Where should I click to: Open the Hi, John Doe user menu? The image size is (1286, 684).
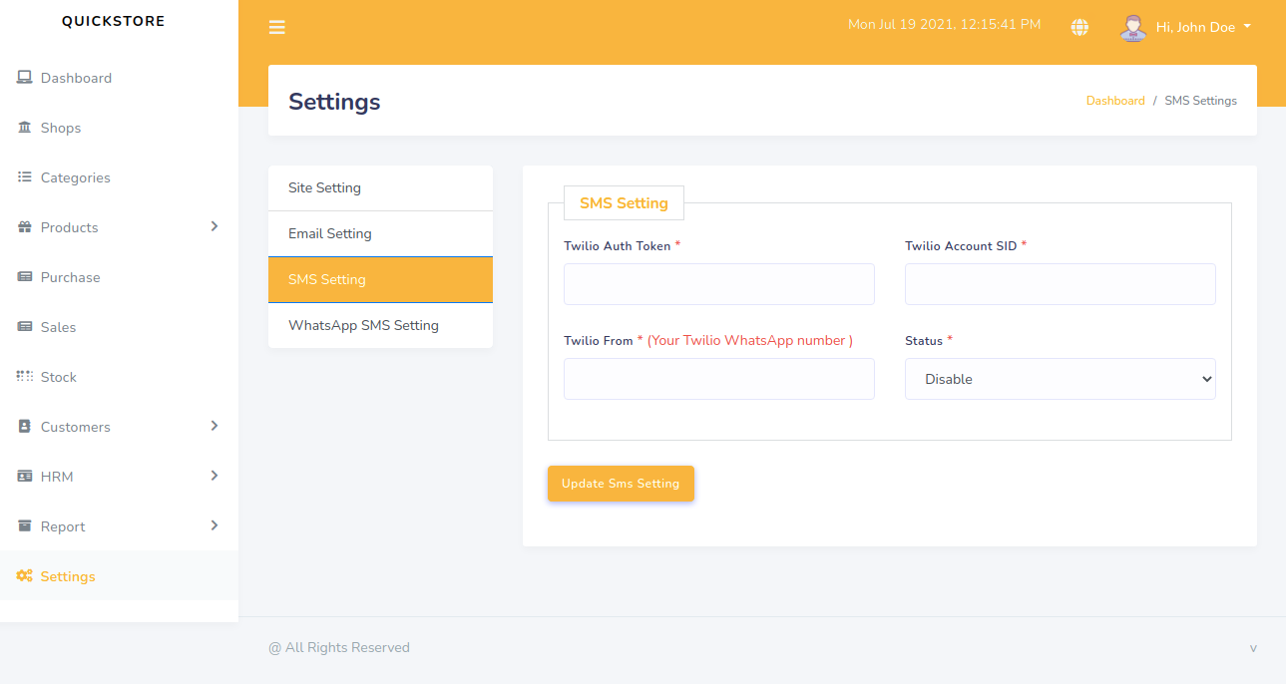1203,27
